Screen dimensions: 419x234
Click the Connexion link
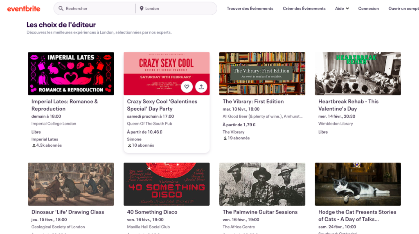point(368,9)
